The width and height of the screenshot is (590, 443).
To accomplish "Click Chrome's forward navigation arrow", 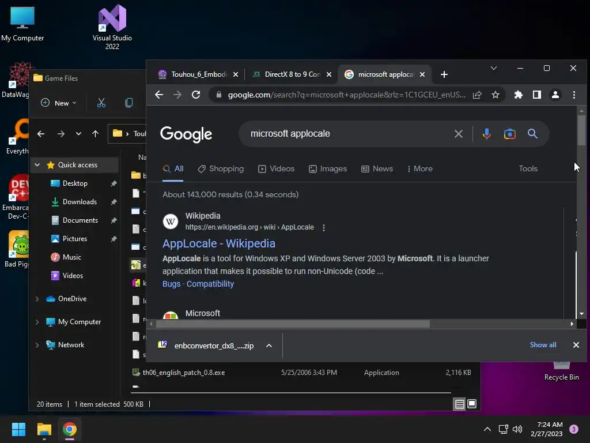I will tap(177, 95).
